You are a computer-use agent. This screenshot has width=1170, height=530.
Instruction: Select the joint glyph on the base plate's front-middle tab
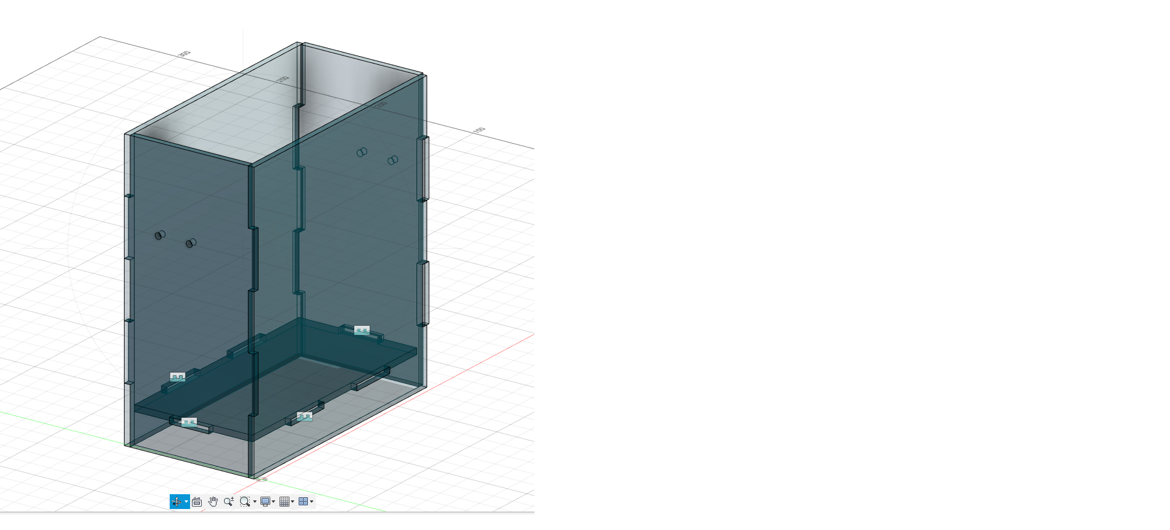(305, 416)
